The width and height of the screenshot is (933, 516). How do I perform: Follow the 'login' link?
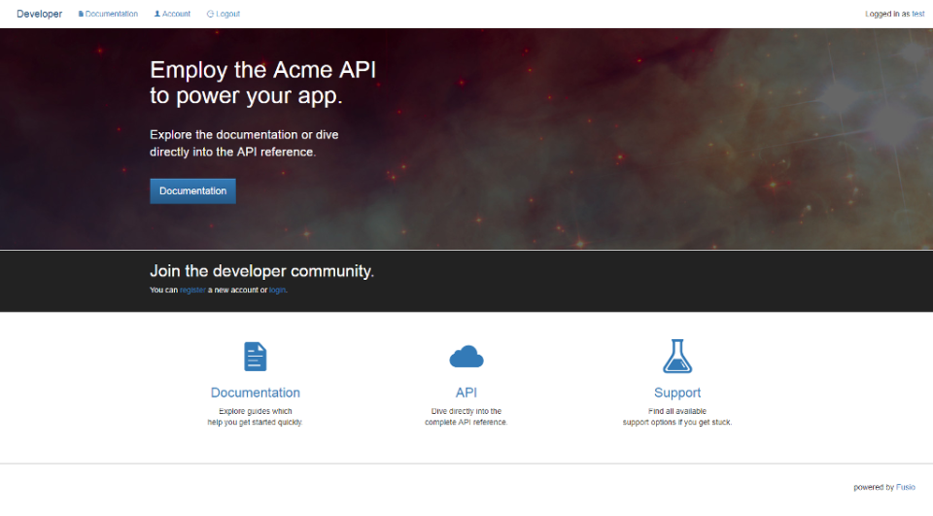point(277,291)
